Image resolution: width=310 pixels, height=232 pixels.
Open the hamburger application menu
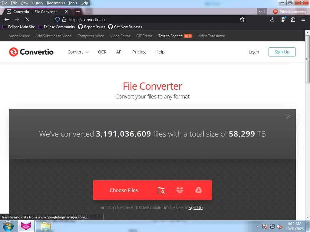pos(303,19)
